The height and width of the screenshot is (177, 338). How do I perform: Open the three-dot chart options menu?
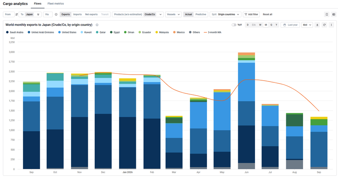(x=331, y=25)
